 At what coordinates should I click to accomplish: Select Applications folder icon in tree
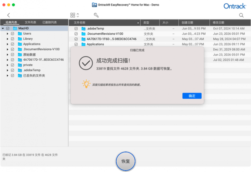[x=20, y=44]
